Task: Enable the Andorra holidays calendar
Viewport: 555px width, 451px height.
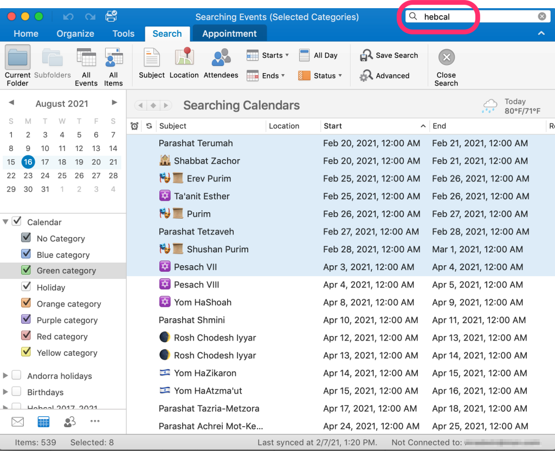Action: tap(16, 375)
